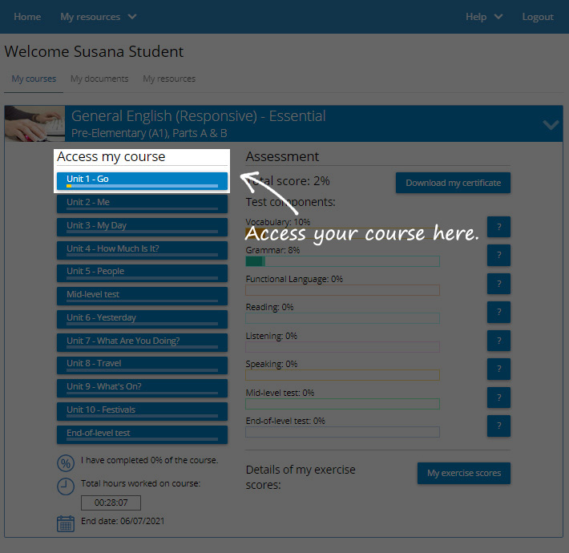Open Unit 1 - Go
Viewport: 569px width, 553px height.
point(142,180)
